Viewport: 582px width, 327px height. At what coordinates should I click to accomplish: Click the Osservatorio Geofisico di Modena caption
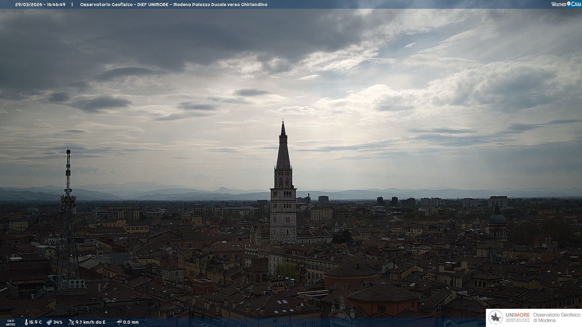pyautogui.click(x=557, y=318)
